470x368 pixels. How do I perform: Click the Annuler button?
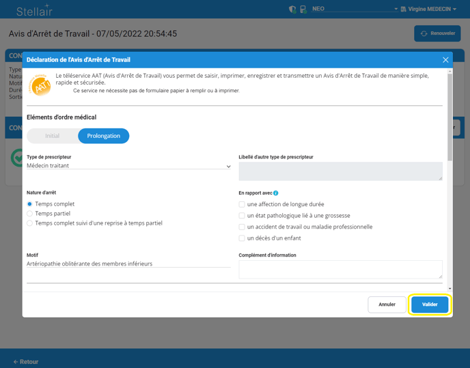(387, 305)
